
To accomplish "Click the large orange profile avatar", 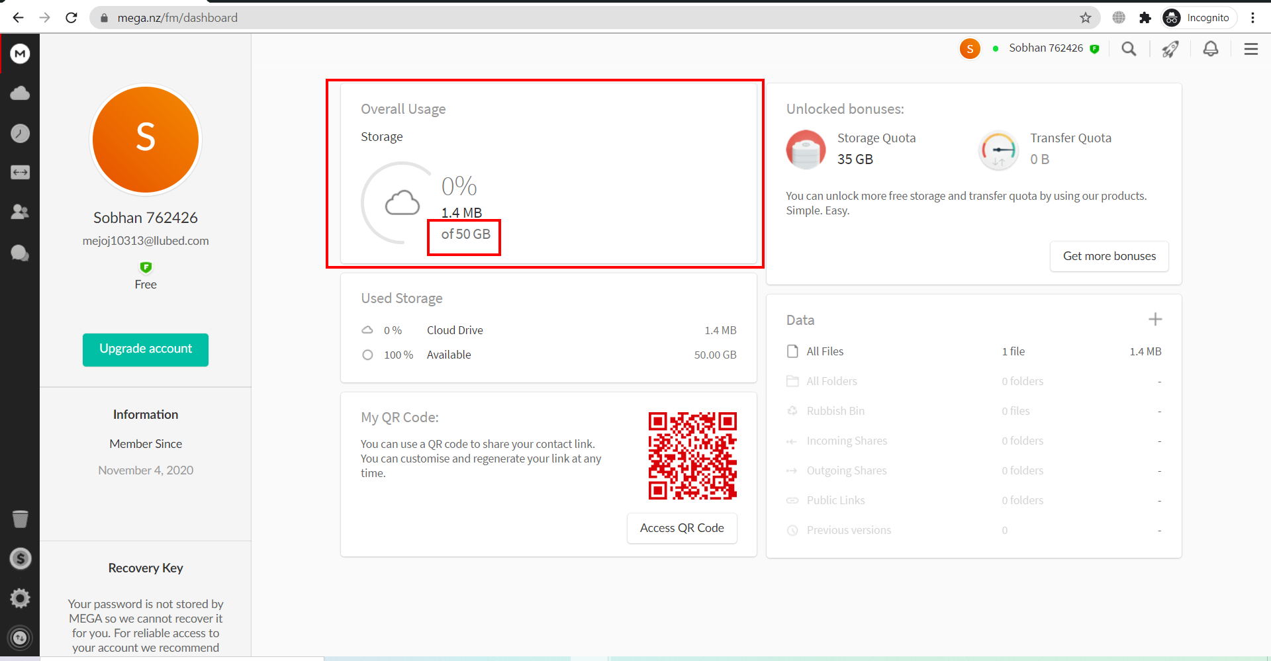I will click(x=146, y=140).
